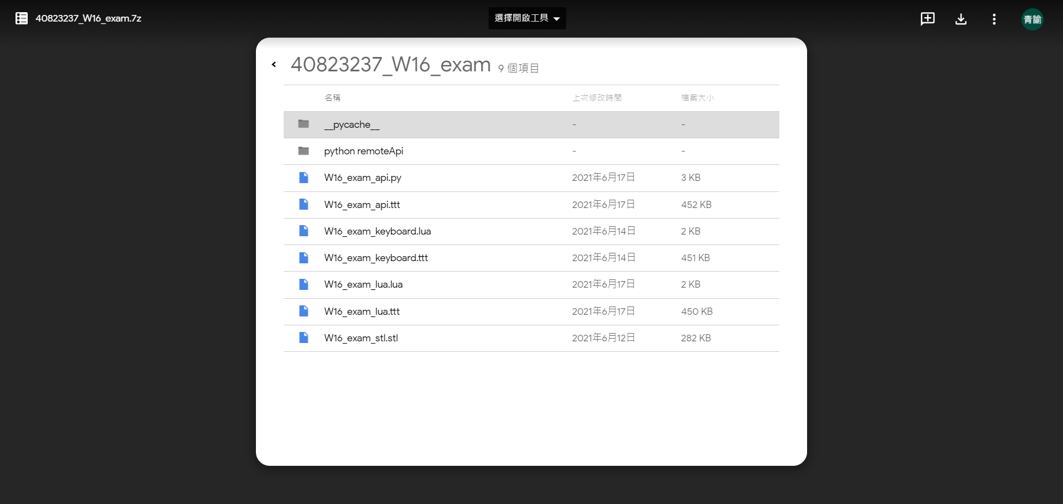Open the three-dot more actions menu
Image resolution: width=1063 pixels, height=504 pixels.
pyautogui.click(x=994, y=19)
